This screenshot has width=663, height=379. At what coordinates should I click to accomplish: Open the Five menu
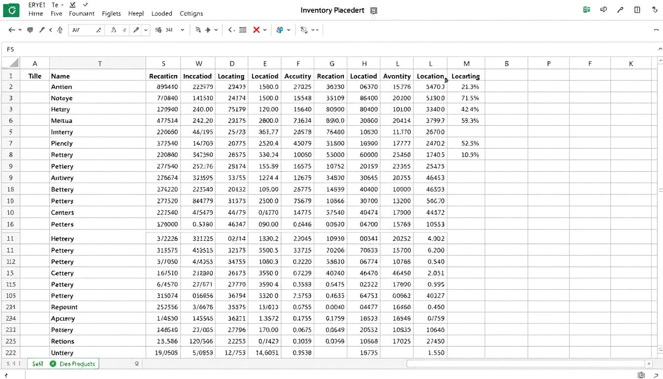click(56, 14)
